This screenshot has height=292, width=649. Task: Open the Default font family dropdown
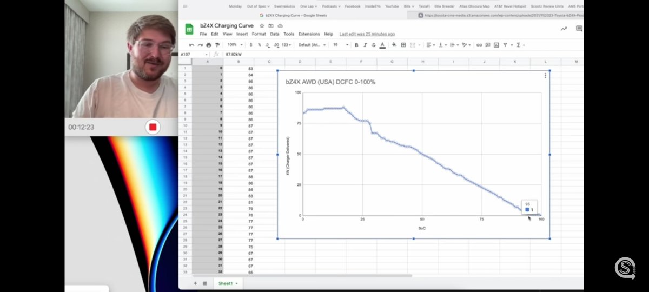pos(312,45)
